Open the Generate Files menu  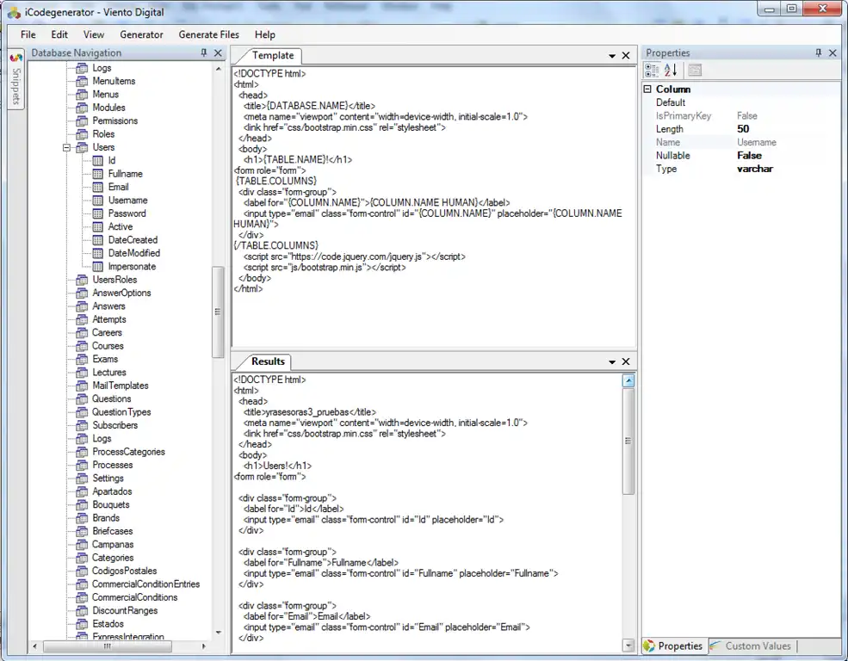click(208, 34)
